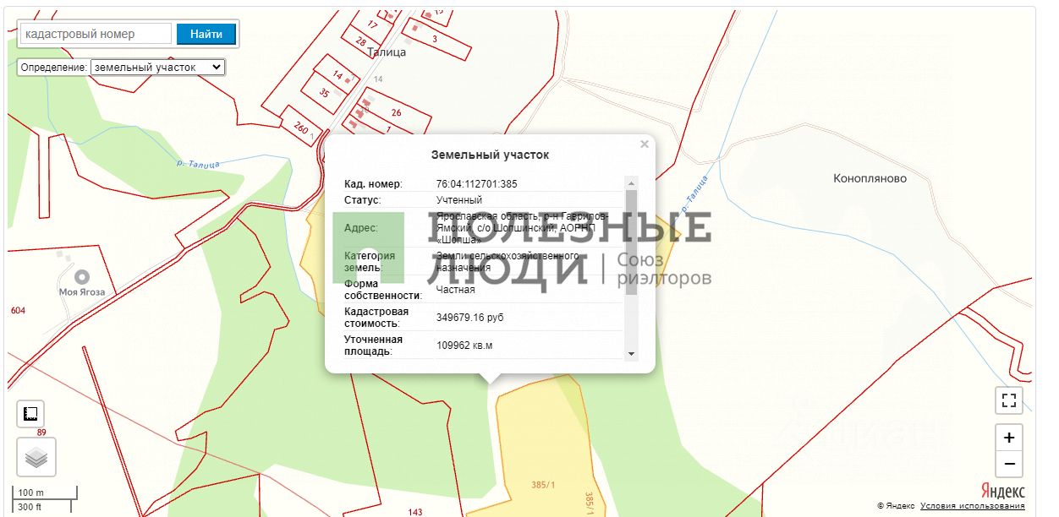Toggle fullscreen map mode
The height and width of the screenshot is (517, 1059).
pyautogui.click(x=1009, y=400)
